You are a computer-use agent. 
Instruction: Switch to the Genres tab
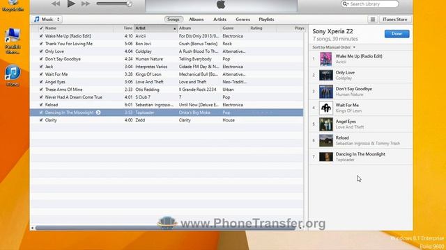click(243, 19)
